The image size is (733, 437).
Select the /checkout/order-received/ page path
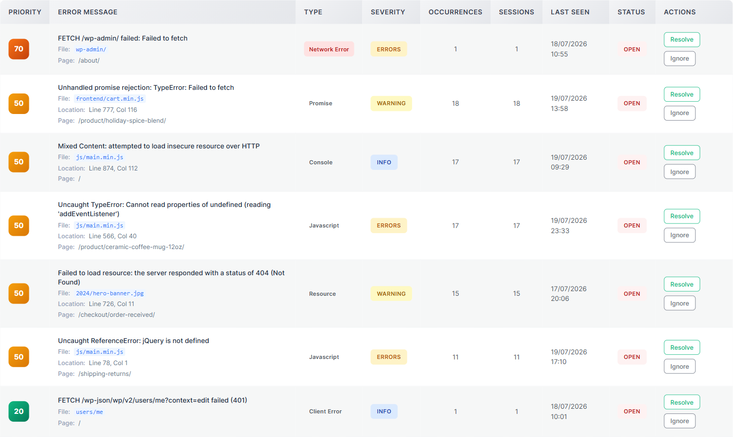(117, 315)
